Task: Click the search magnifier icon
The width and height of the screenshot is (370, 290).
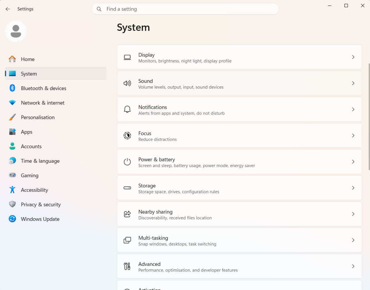Action: pyautogui.click(x=99, y=9)
